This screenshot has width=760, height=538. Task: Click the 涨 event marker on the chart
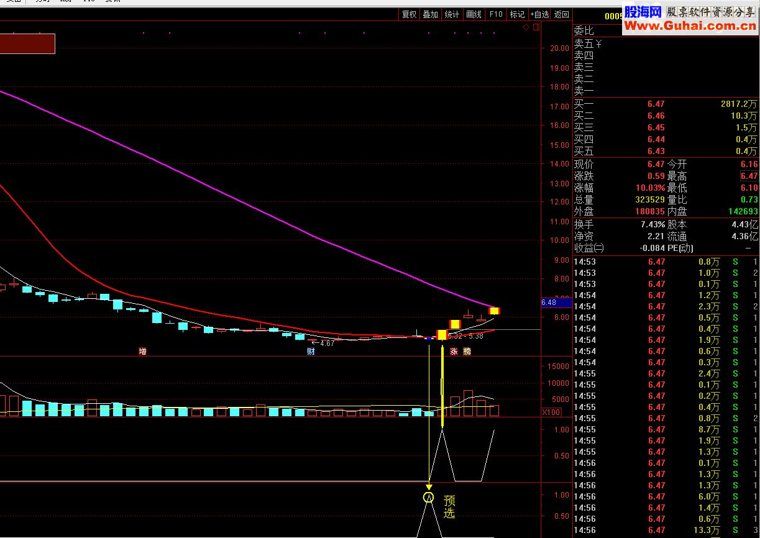click(x=454, y=352)
